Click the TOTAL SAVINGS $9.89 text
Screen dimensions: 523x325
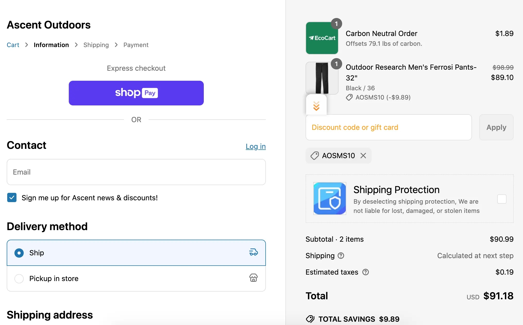pos(359,319)
